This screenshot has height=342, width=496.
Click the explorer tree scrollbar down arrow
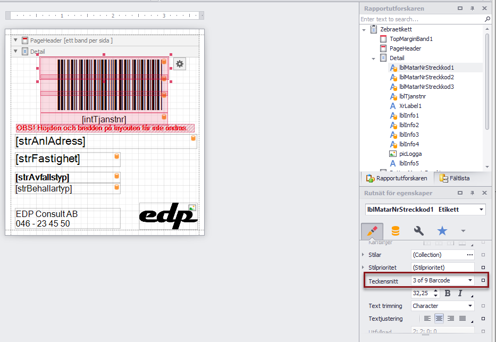[x=487, y=167]
